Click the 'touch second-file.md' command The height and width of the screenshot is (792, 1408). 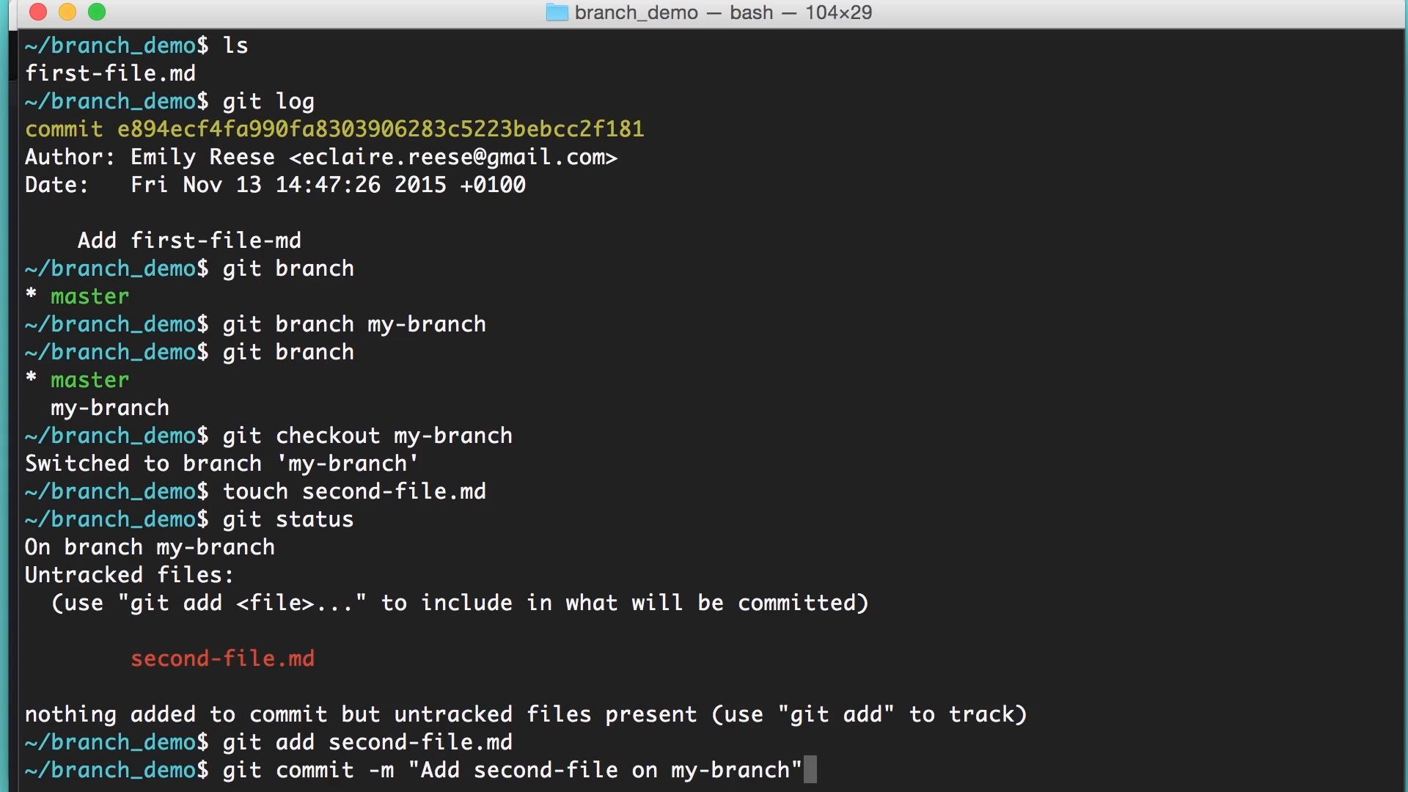354,491
